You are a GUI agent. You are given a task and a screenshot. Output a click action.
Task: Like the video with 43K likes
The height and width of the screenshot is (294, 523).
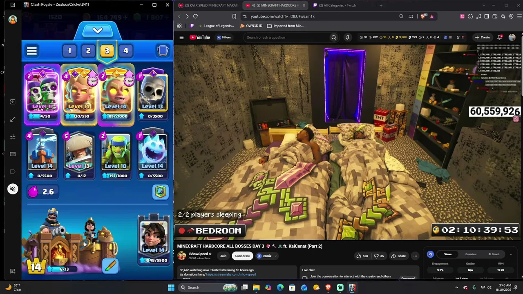click(x=362, y=256)
